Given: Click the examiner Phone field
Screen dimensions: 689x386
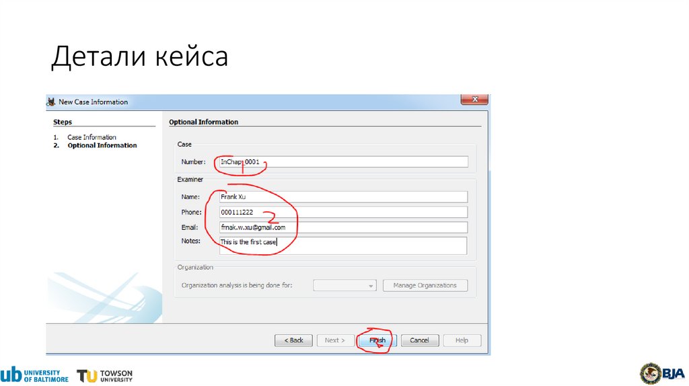Looking at the screenshot, I should pyautogui.click(x=344, y=212).
